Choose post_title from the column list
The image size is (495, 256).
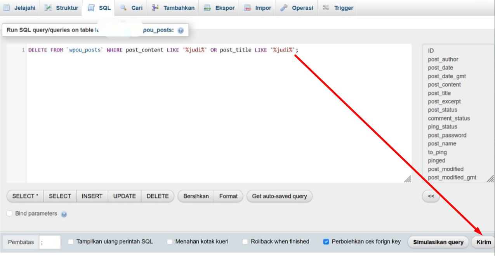[x=439, y=93]
